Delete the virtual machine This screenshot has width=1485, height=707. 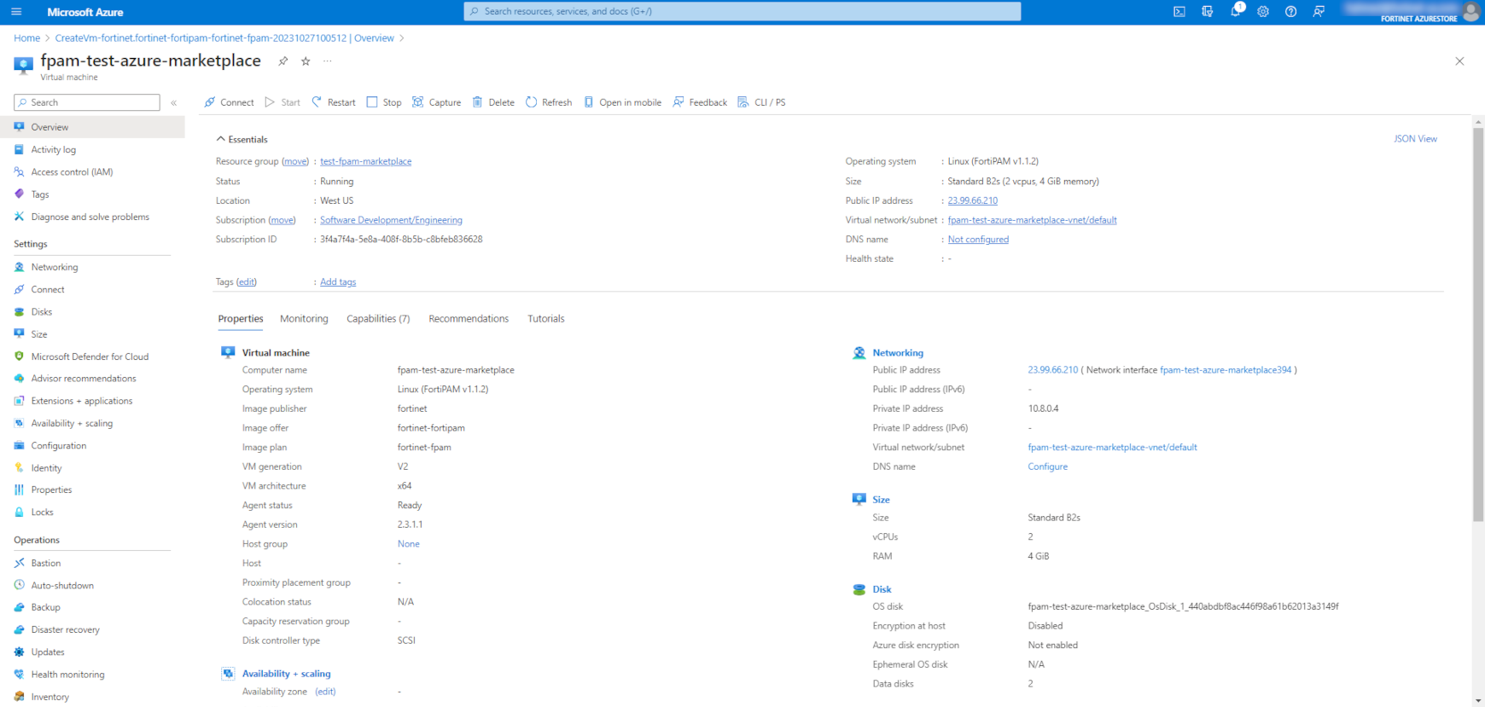click(x=493, y=102)
